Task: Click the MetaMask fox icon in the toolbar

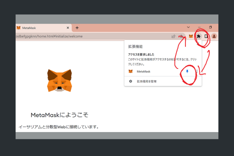Action: pyautogui.click(x=191, y=36)
